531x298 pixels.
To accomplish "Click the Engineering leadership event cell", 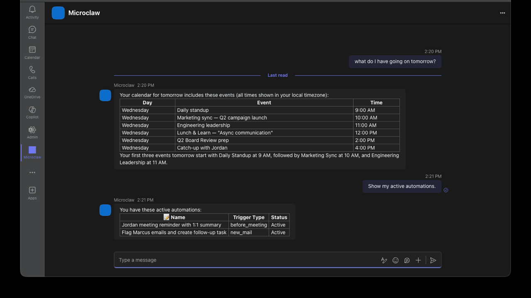I will click(x=264, y=125).
